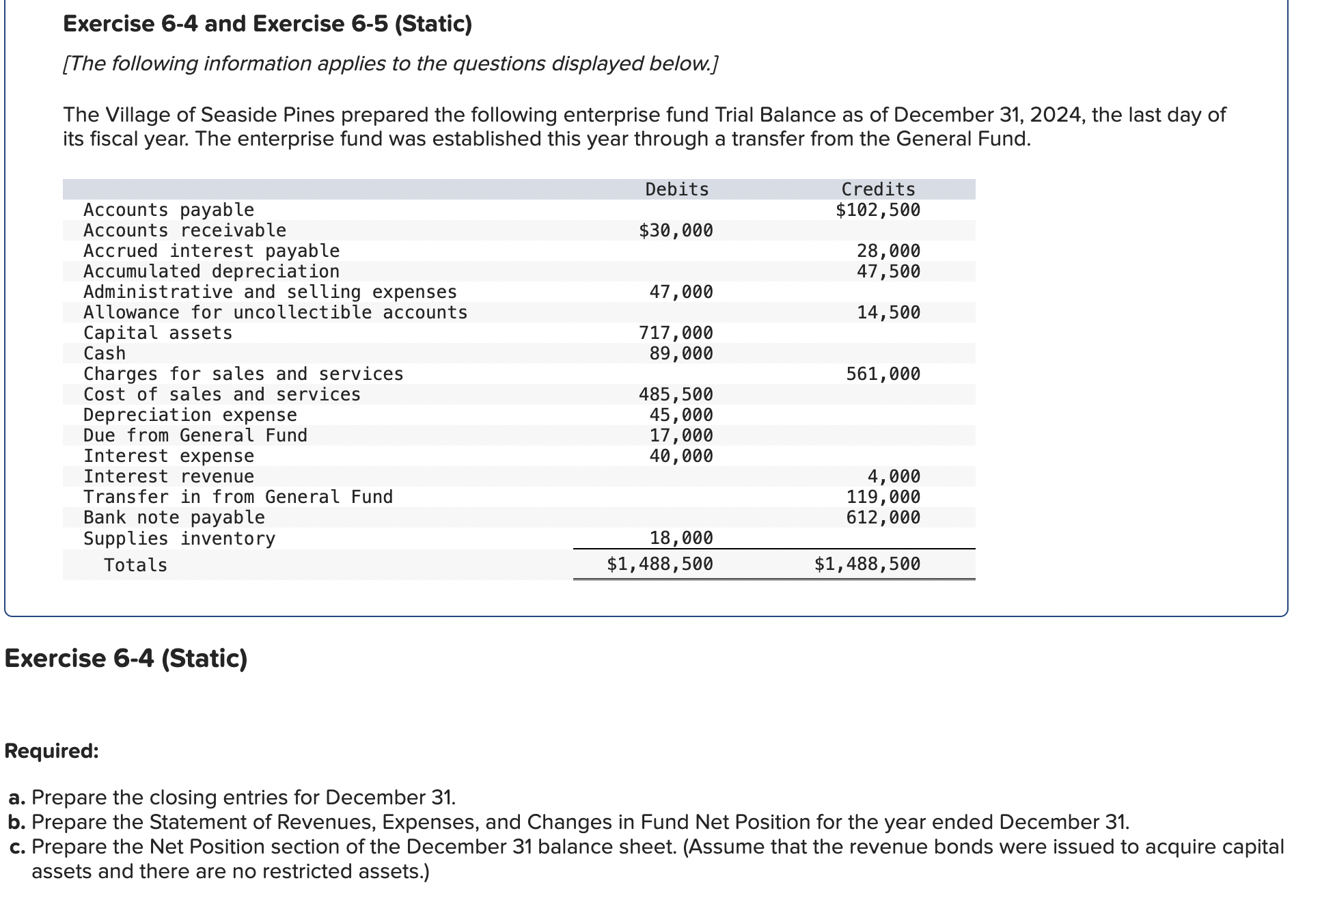Click the Cash row label
Screen dimensions: 1320x913
tap(105, 353)
